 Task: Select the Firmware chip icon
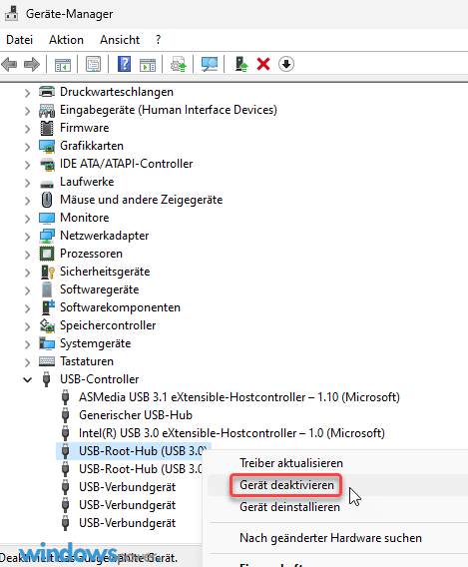tap(47, 128)
